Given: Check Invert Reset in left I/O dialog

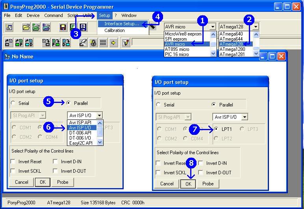Looking at the screenshot, I should tap(13, 161).
